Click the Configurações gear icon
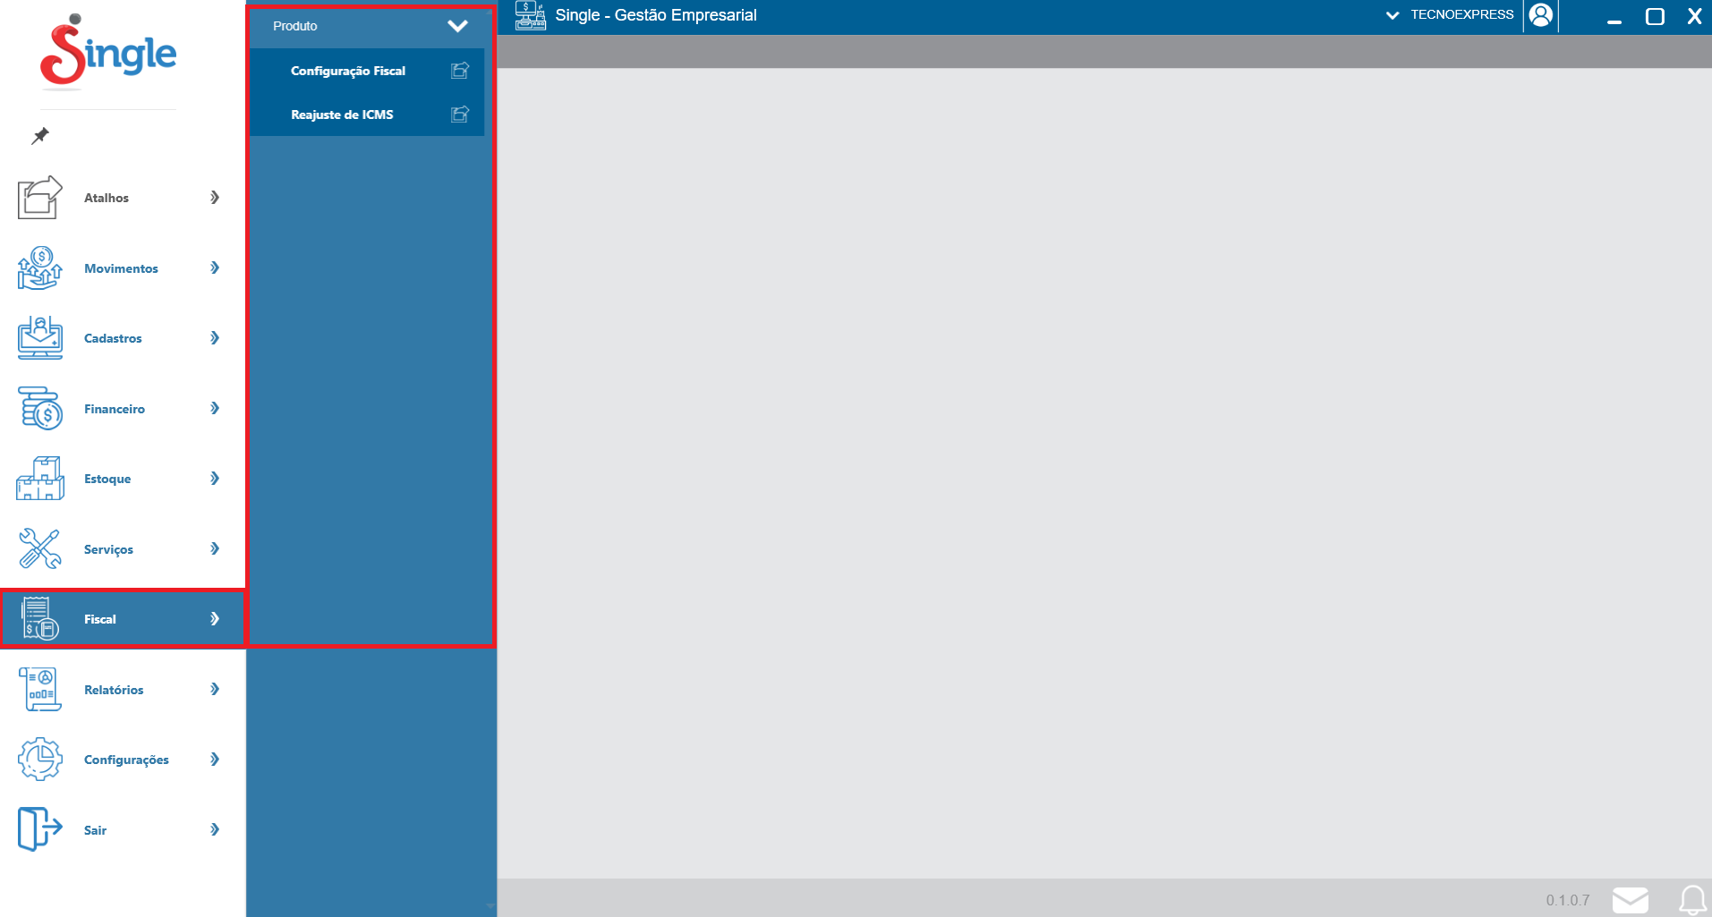The height and width of the screenshot is (917, 1712). click(39, 760)
